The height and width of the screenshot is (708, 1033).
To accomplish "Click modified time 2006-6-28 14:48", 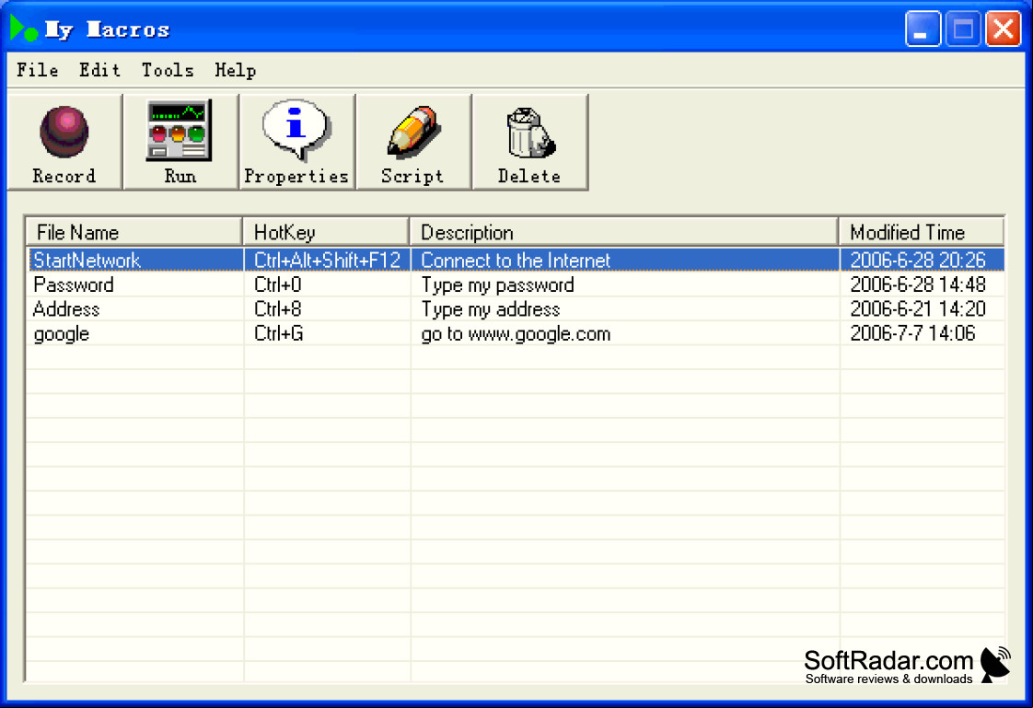I will [918, 285].
